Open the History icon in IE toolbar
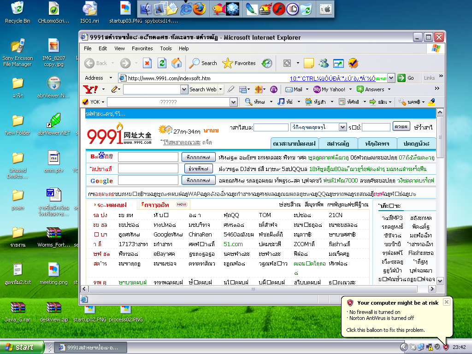The height and width of the screenshot is (354, 472). click(x=267, y=63)
